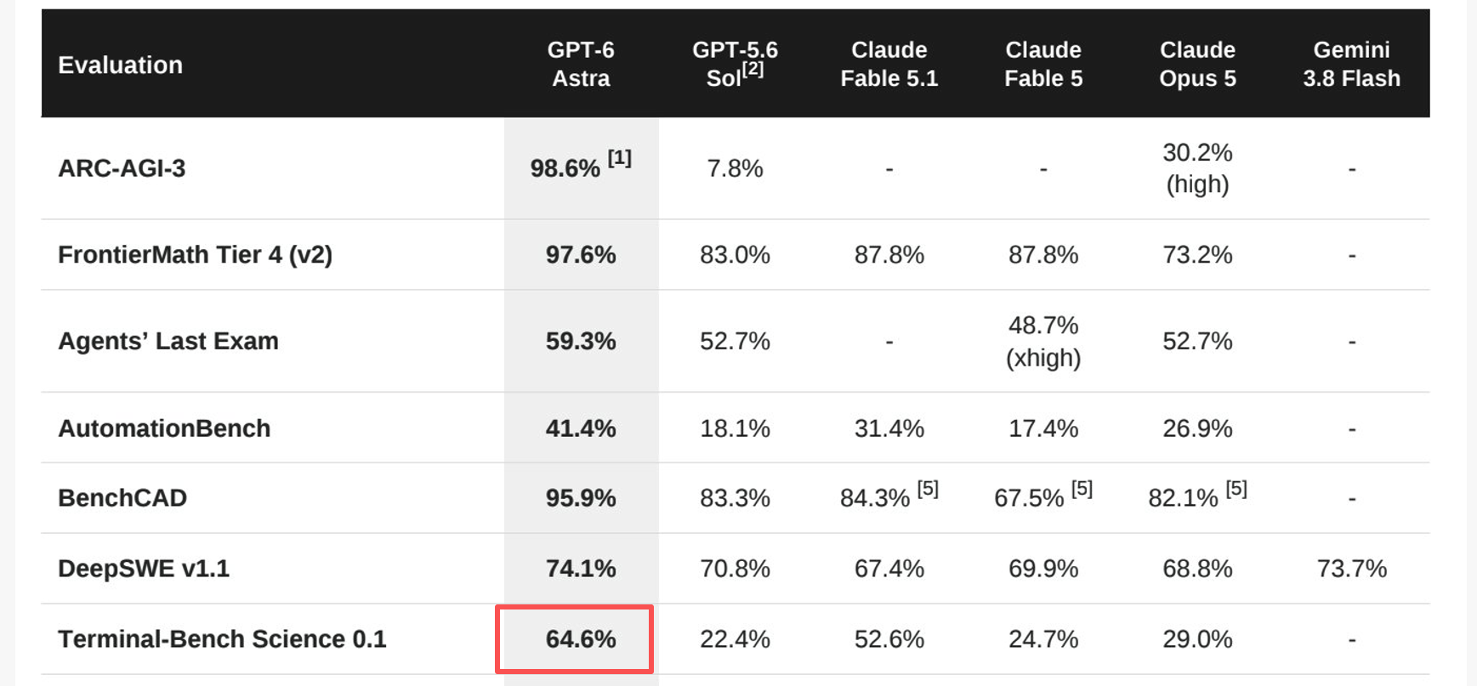The image size is (1477, 686).
Task: Click the Agents' Last Exam row label
Action: pos(168,341)
